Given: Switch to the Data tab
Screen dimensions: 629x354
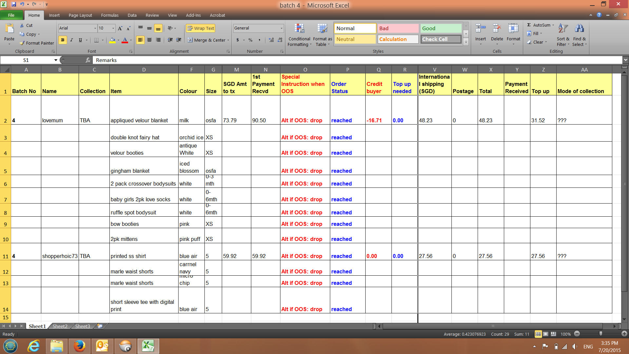Looking at the screenshot, I should 132,15.
